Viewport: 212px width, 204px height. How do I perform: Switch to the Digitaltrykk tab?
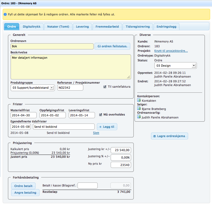[32, 27]
